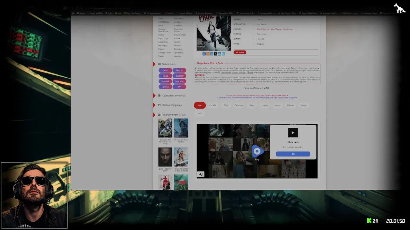The height and width of the screenshot is (230, 410).
Task: Open the Comédie genre link
Action: click(x=178, y=26)
